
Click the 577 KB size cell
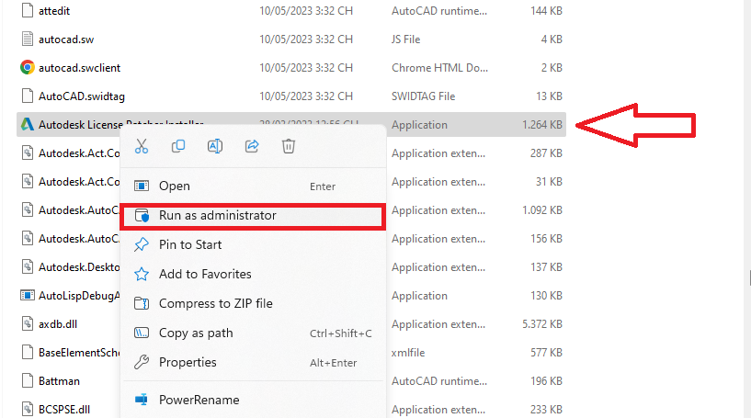546,353
